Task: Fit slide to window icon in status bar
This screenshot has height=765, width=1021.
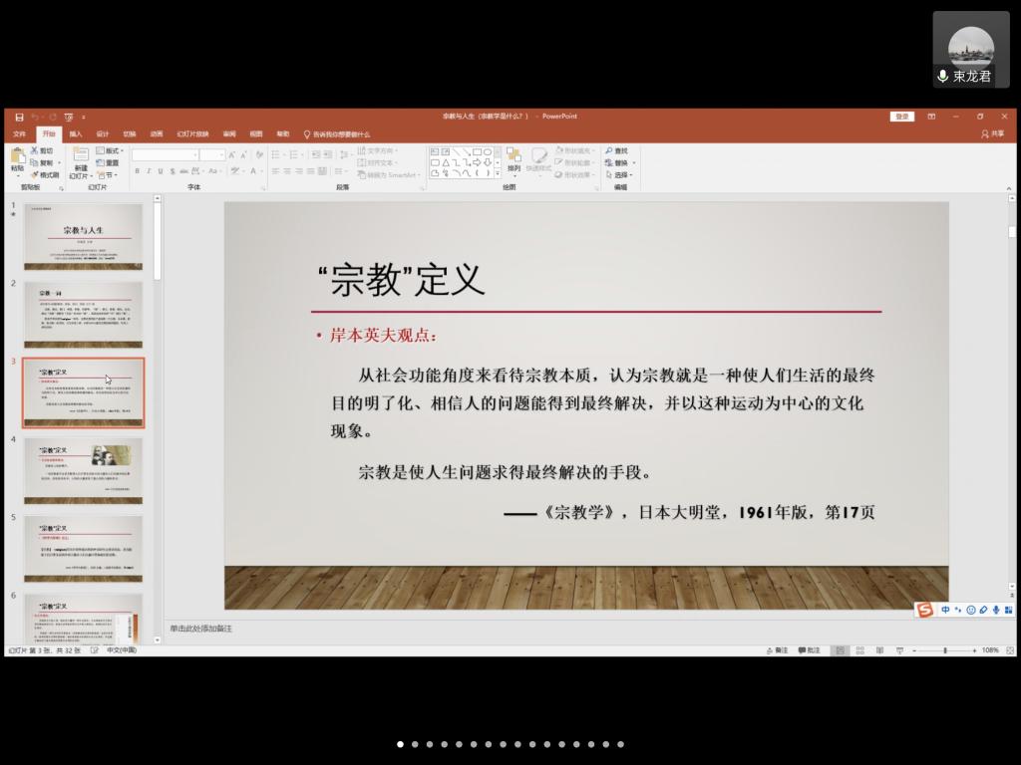Action: [x=1008, y=650]
